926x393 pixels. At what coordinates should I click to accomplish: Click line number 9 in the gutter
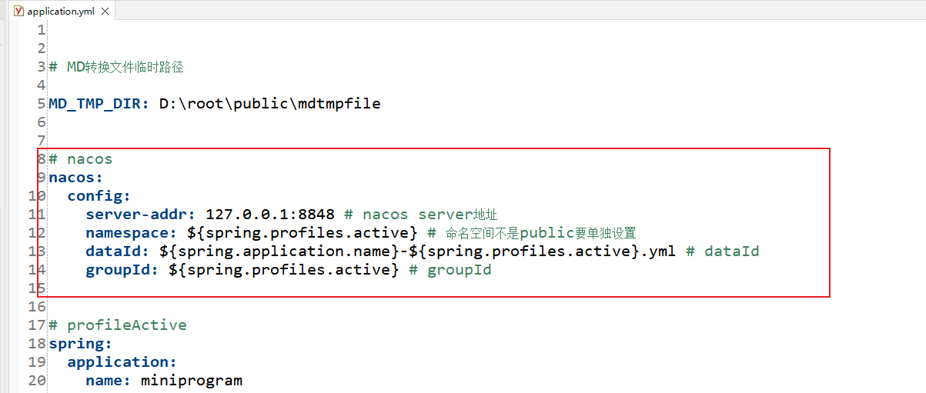click(42, 178)
